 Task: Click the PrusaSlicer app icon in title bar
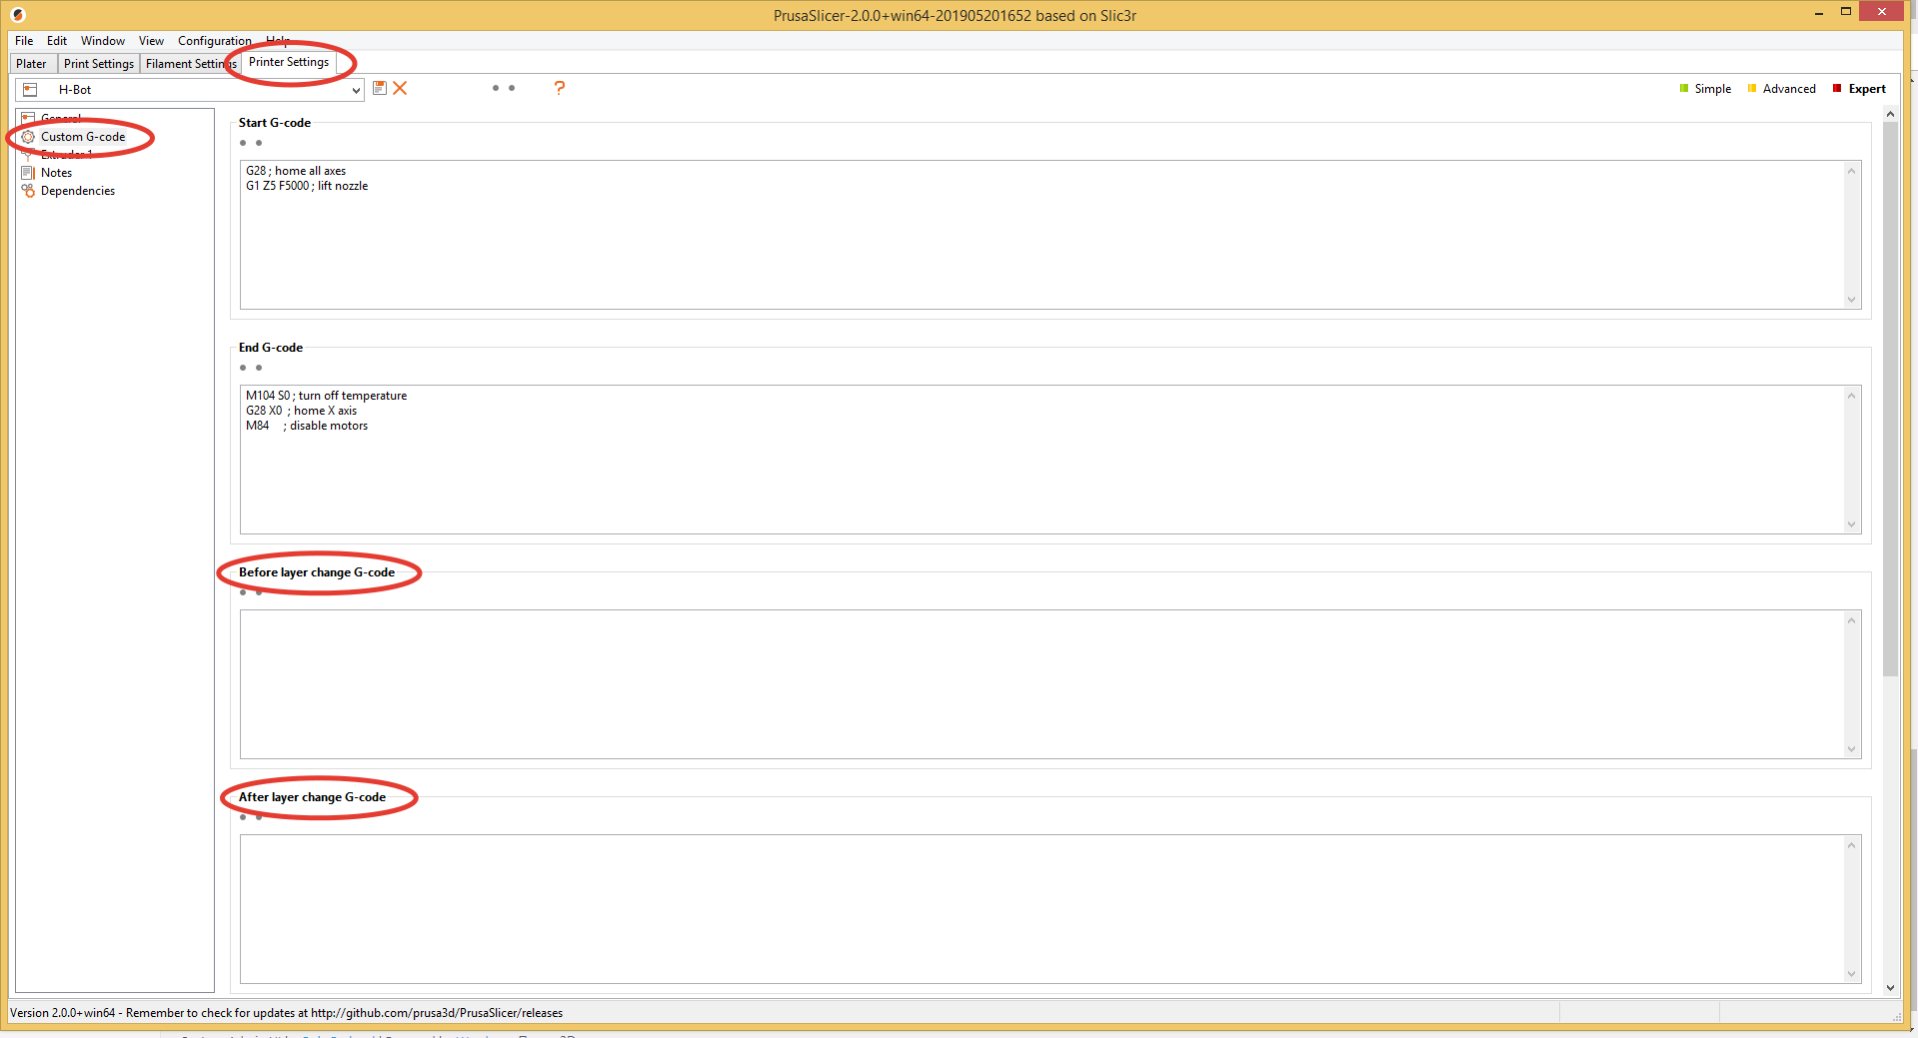pos(17,15)
